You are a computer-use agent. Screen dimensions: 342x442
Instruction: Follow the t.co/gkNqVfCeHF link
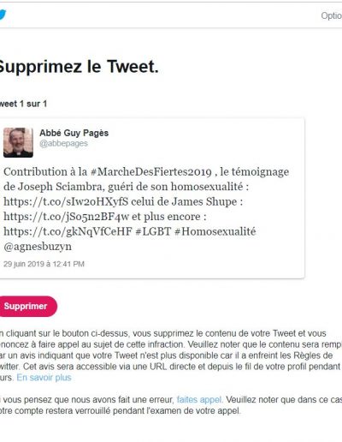tap(68, 231)
